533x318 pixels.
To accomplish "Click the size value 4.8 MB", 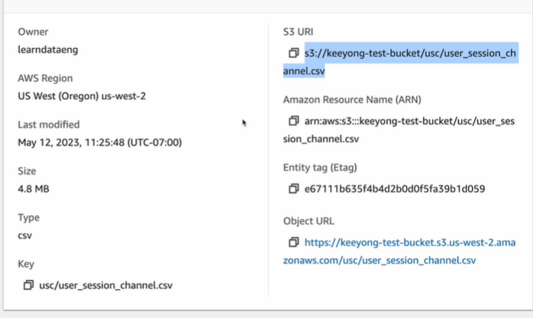I will (x=34, y=189).
